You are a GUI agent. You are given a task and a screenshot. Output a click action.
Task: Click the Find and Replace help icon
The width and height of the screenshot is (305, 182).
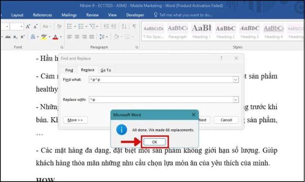(221, 58)
